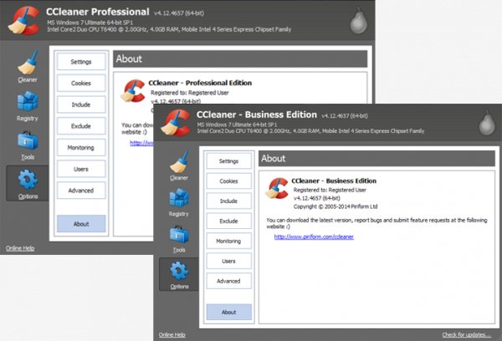This screenshot has height=341, width=502.
Task: Click version line under Business Registered User
Action: click(317, 198)
